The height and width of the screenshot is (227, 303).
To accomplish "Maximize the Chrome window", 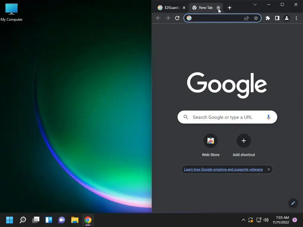I will click(282, 4).
